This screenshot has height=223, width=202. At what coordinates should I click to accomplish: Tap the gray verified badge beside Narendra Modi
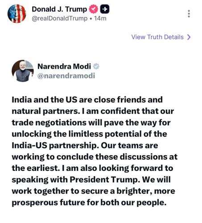96,66
